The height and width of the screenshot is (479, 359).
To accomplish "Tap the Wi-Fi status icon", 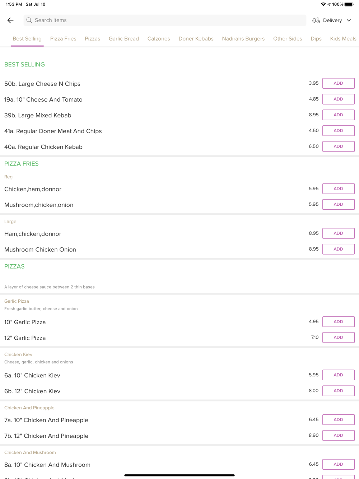I will [323, 4].
